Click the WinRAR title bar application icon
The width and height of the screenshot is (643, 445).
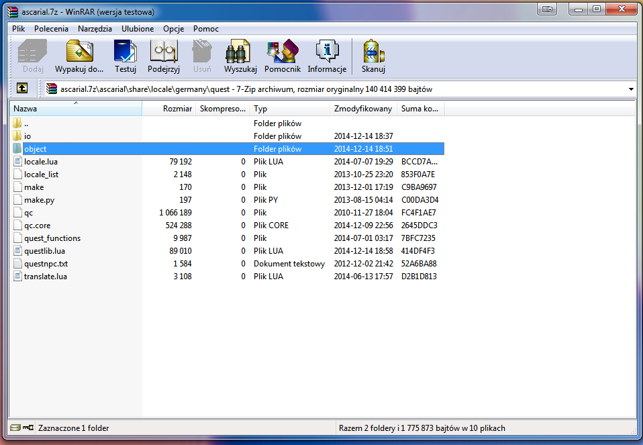click(13, 11)
